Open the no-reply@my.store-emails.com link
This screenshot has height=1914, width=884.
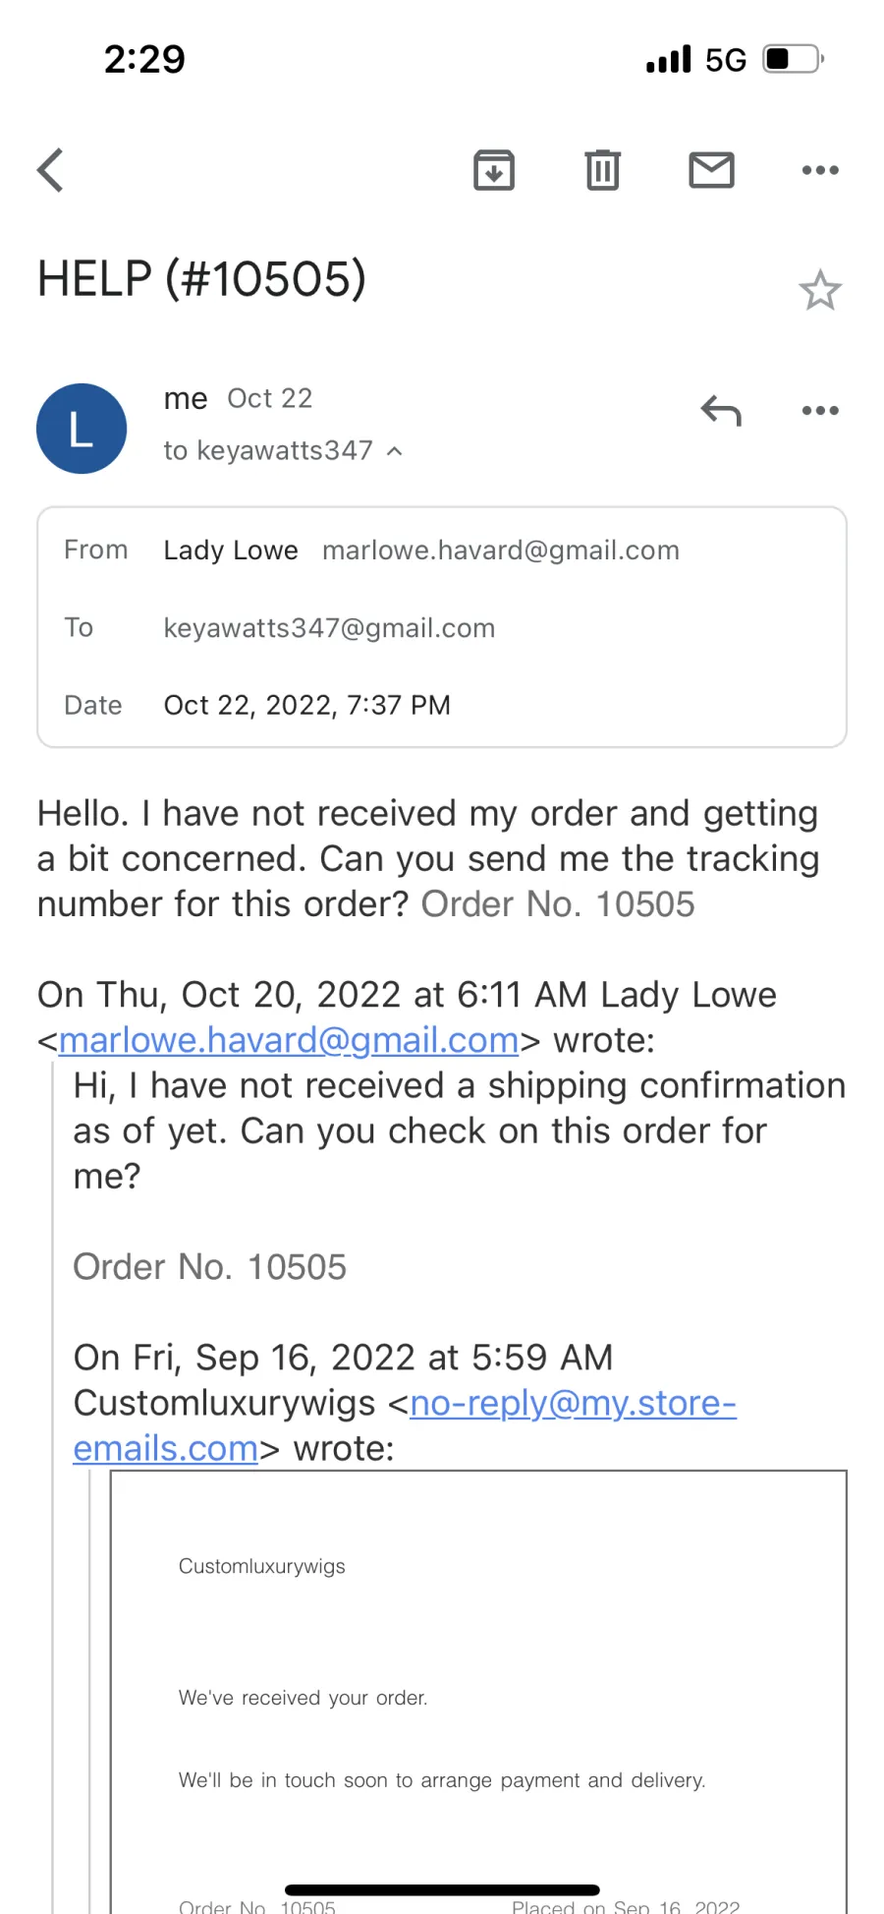click(x=405, y=1425)
